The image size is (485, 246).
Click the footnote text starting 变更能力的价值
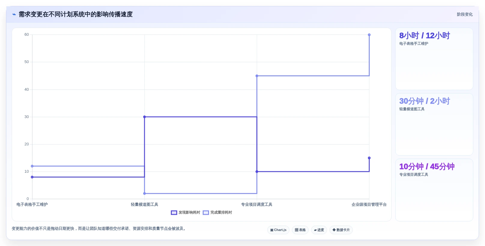(x=99, y=229)
